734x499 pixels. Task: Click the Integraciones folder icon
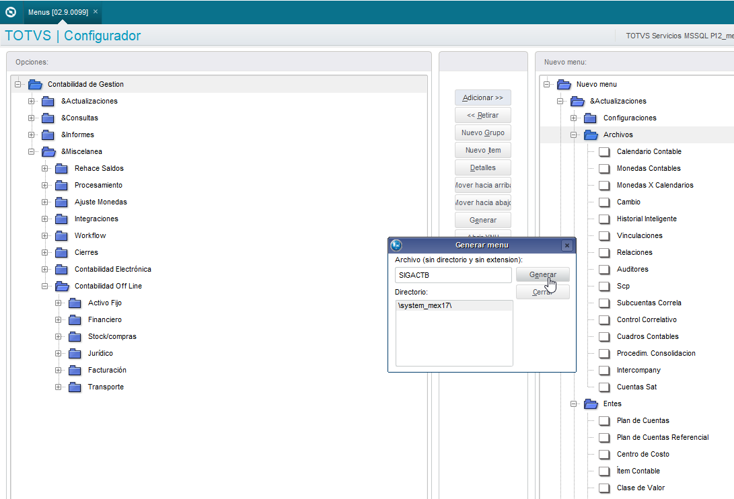point(61,219)
